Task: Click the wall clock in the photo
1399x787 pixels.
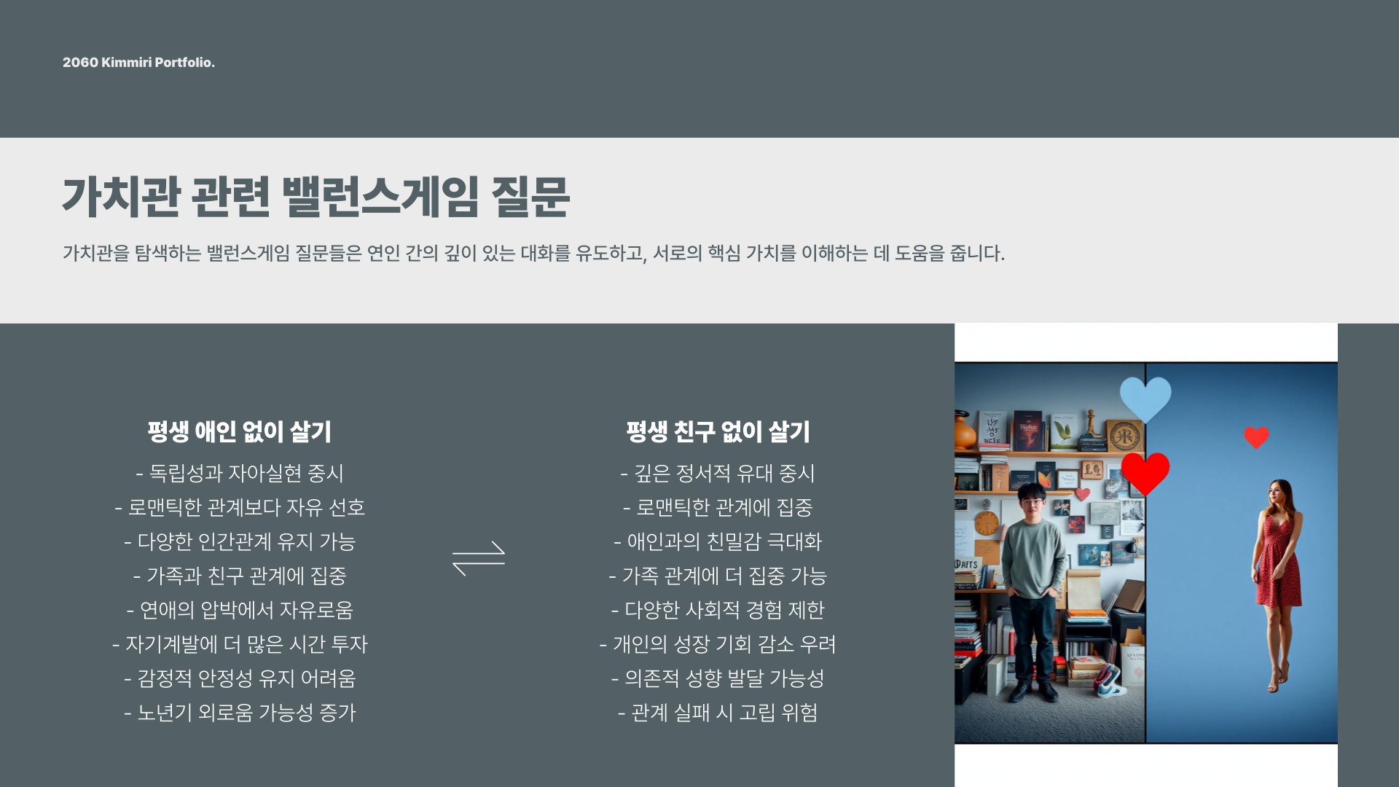Action: (x=986, y=523)
